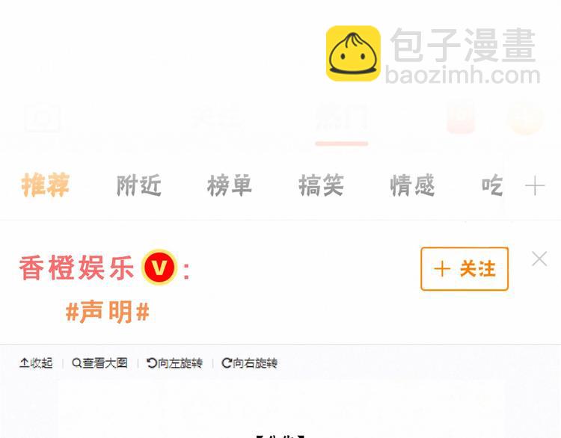Switch to the 搞笑 category

point(322,185)
